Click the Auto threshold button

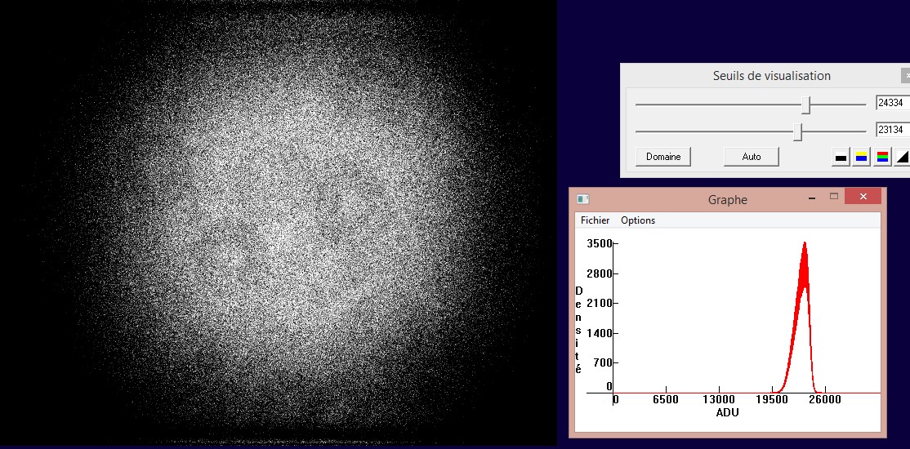[751, 157]
